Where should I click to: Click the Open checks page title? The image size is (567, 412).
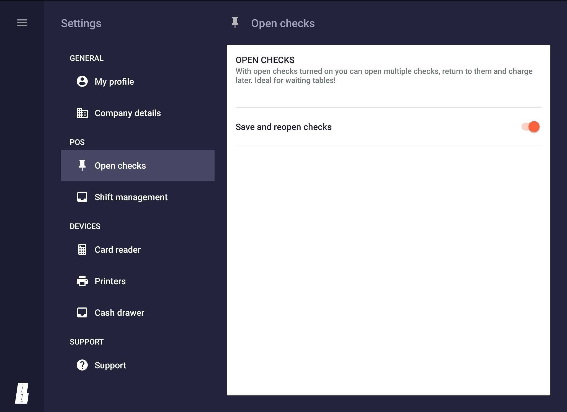pos(283,23)
